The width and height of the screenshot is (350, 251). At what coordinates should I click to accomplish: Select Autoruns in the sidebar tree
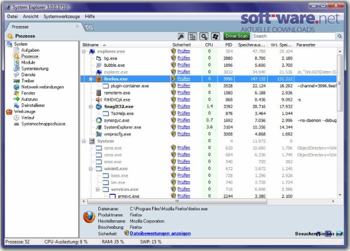pyautogui.click(x=30, y=99)
